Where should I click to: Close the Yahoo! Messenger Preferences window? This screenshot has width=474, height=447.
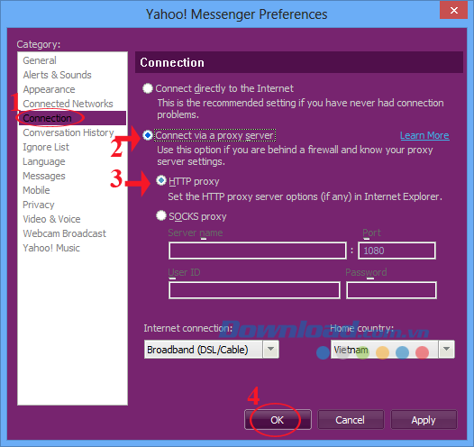point(453,10)
